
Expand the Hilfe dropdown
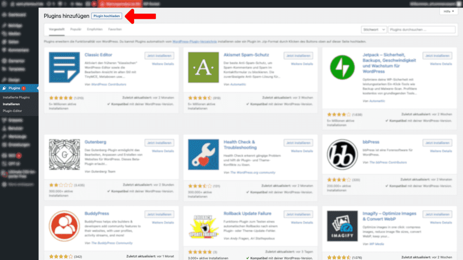449,11
